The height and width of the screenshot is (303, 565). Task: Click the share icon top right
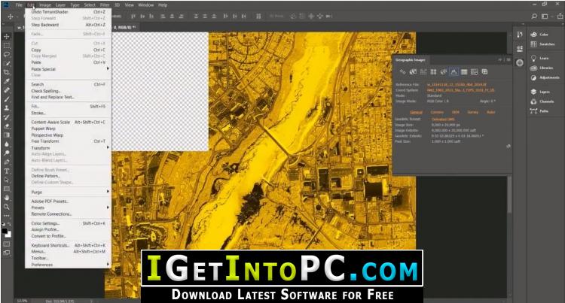[x=560, y=17]
